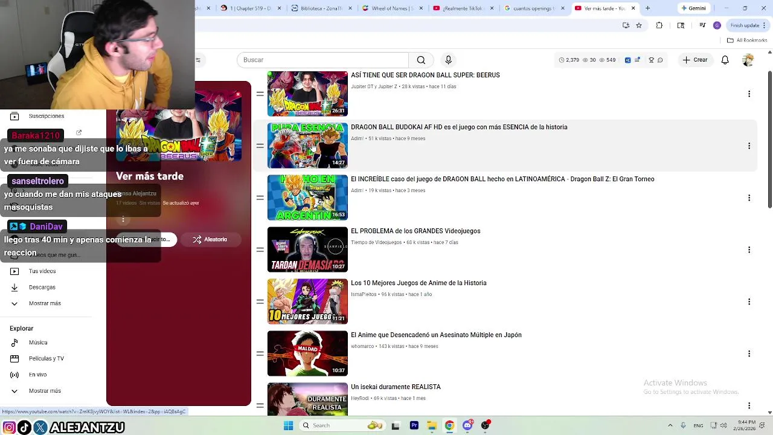
Task: Click the YouTube search magnifier button
Action: click(421, 60)
